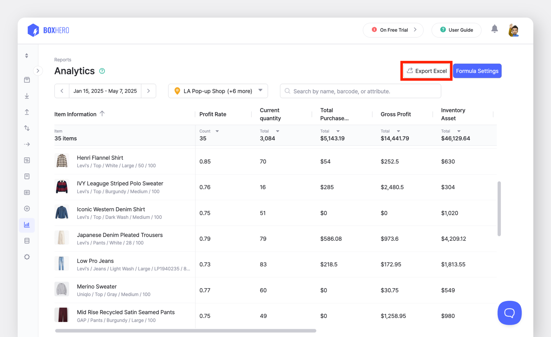551x337 pixels.
Task: Open the Item List box icon
Action: click(x=27, y=80)
